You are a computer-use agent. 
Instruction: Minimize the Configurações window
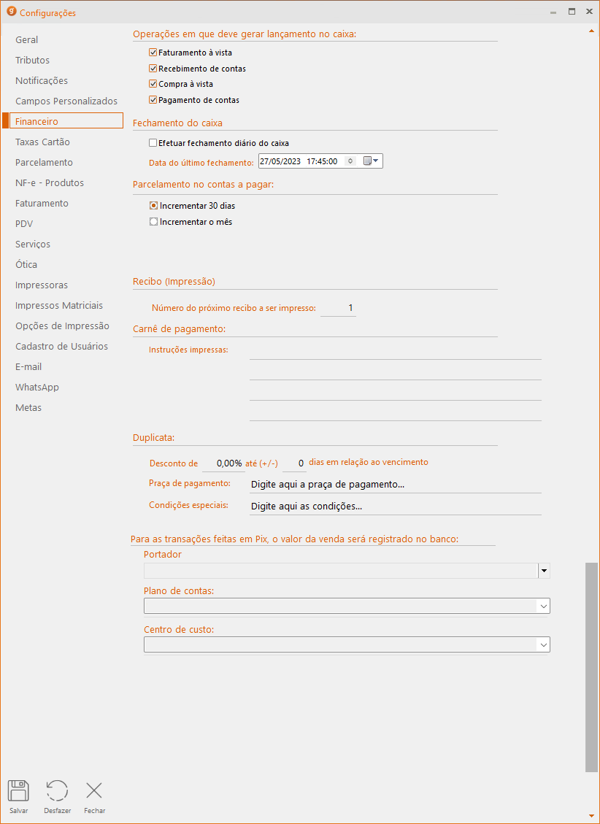click(x=553, y=12)
